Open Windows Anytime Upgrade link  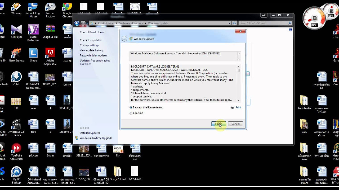click(x=96, y=138)
